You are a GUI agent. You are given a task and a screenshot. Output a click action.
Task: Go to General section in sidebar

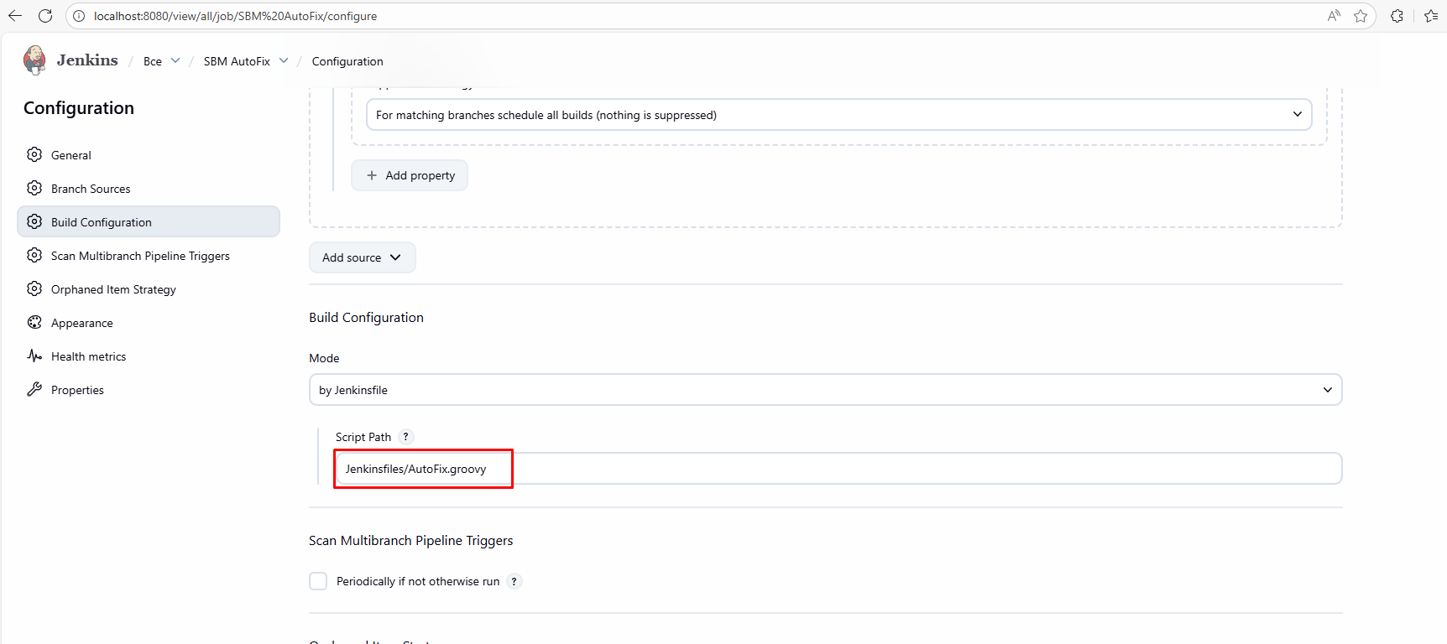pyautogui.click(x=71, y=155)
